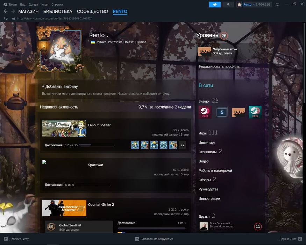306x245 pixels.
Task: Open the Spacewar game link
Action: click(x=95, y=165)
